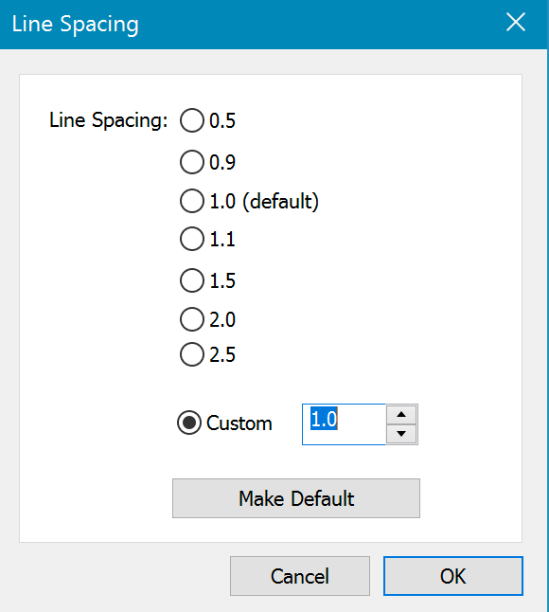Confirm the dialog with OK
Image resolution: width=549 pixels, height=612 pixels.
[453, 576]
